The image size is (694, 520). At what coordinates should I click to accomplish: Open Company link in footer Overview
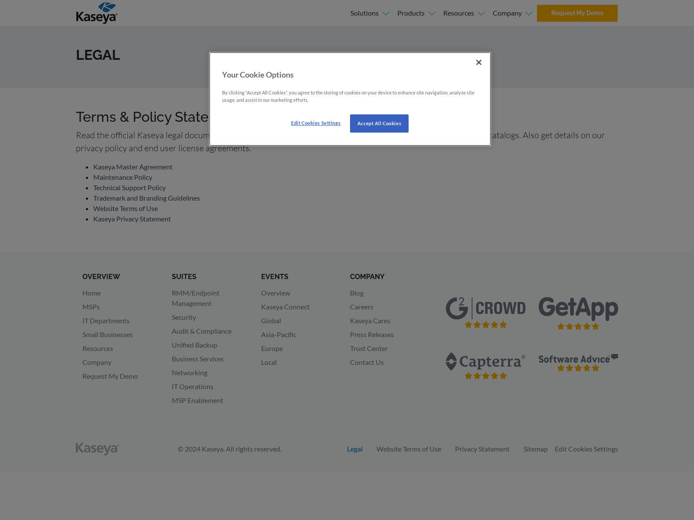(x=97, y=362)
